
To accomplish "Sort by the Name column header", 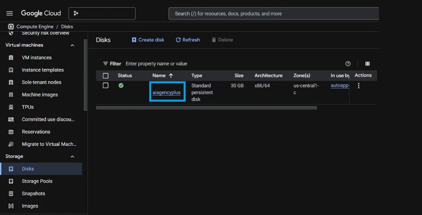I will point(159,75).
